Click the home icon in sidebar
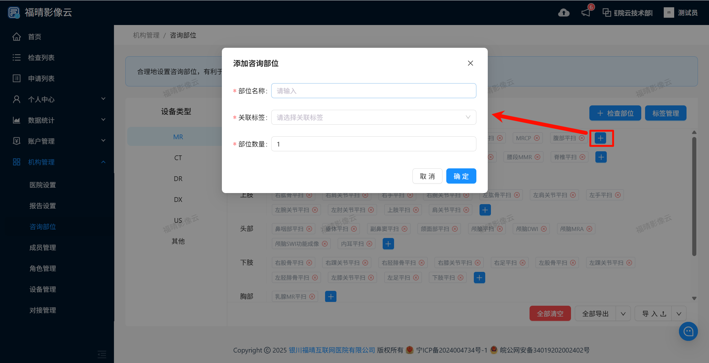This screenshot has width=709, height=363. pyautogui.click(x=16, y=37)
